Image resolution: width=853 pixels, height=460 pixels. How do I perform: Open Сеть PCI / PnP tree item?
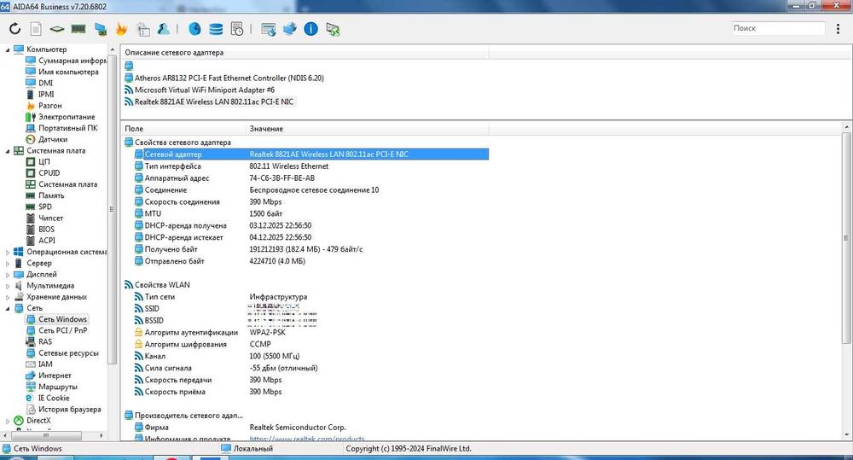coord(62,330)
